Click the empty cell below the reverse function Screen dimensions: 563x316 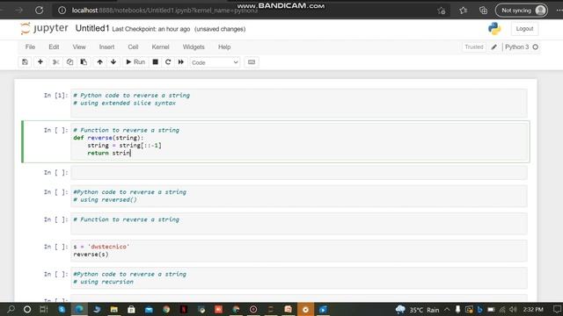coord(299,173)
